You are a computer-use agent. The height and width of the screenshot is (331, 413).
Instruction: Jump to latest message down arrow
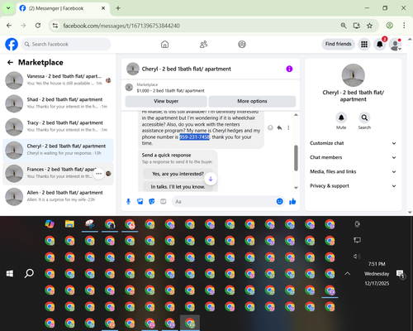point(211,179)
